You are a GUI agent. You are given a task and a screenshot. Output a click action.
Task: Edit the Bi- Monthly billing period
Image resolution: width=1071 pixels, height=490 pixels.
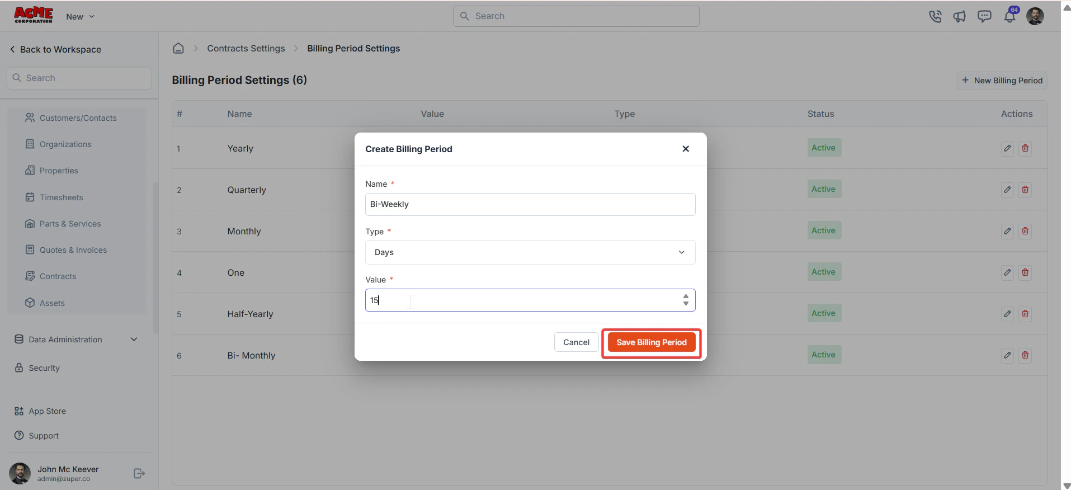[1007, 355]
